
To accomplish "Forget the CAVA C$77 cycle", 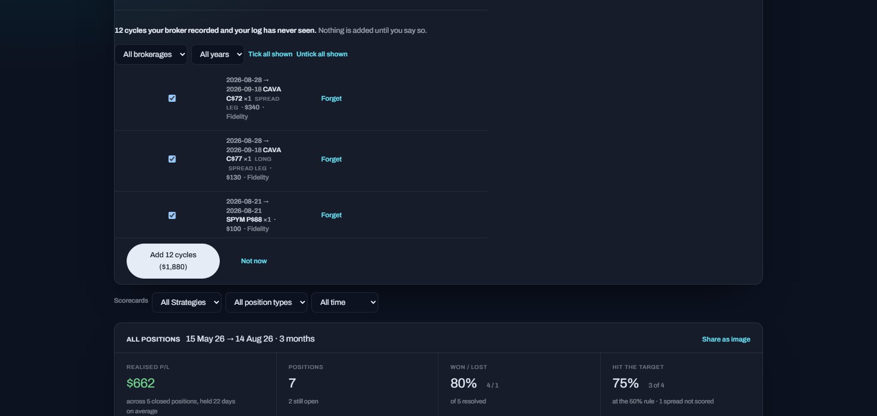I will pos(331,159).
